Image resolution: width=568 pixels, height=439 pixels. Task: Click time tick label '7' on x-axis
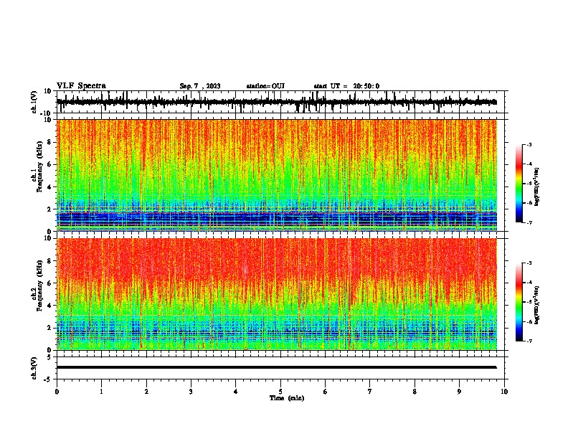point(370,392)
